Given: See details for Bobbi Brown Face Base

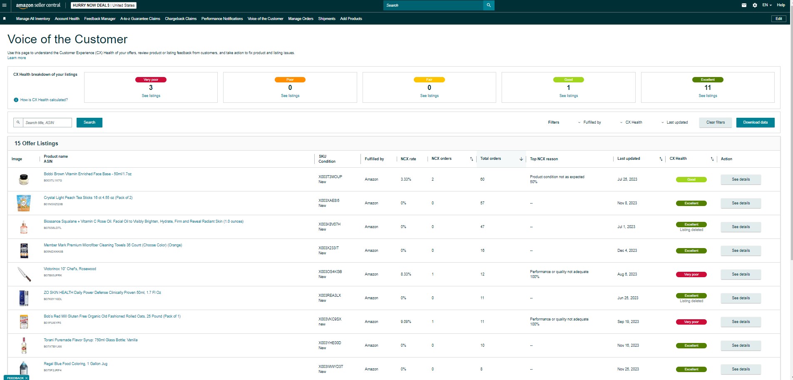Looking at the screenshot, I should point(741,179).
